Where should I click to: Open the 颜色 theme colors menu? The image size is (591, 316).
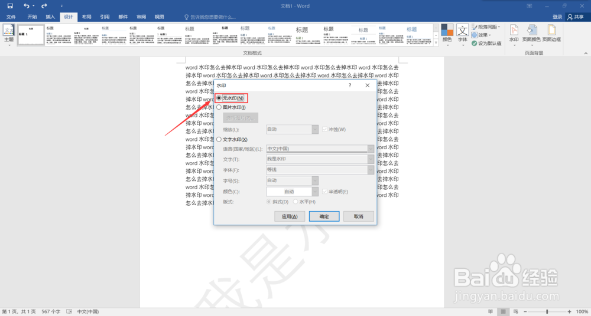447,35
